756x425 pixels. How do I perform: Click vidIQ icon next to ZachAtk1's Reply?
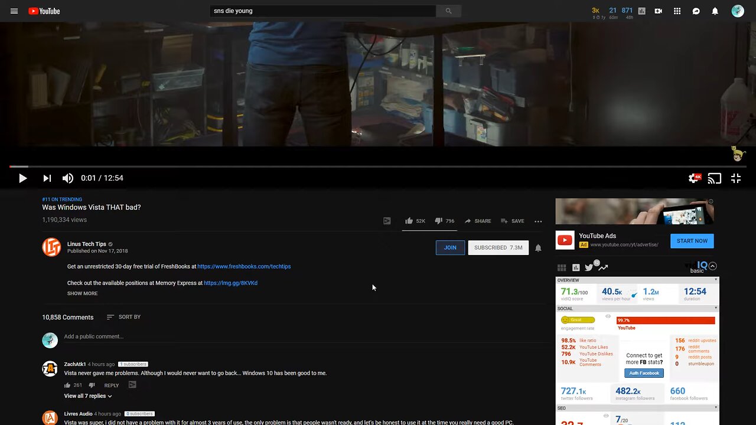(132, 385)
